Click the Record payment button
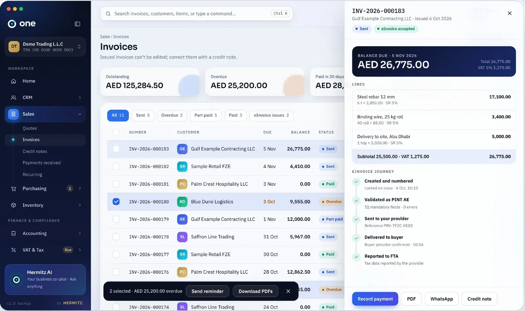Image resolution: width=525 pixels, height=311 pixels. [x=375, y=299]
